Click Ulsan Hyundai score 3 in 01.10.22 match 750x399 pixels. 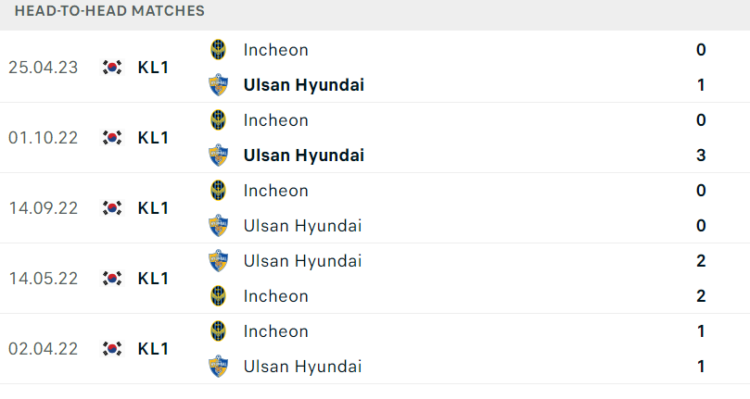[701, 156]
